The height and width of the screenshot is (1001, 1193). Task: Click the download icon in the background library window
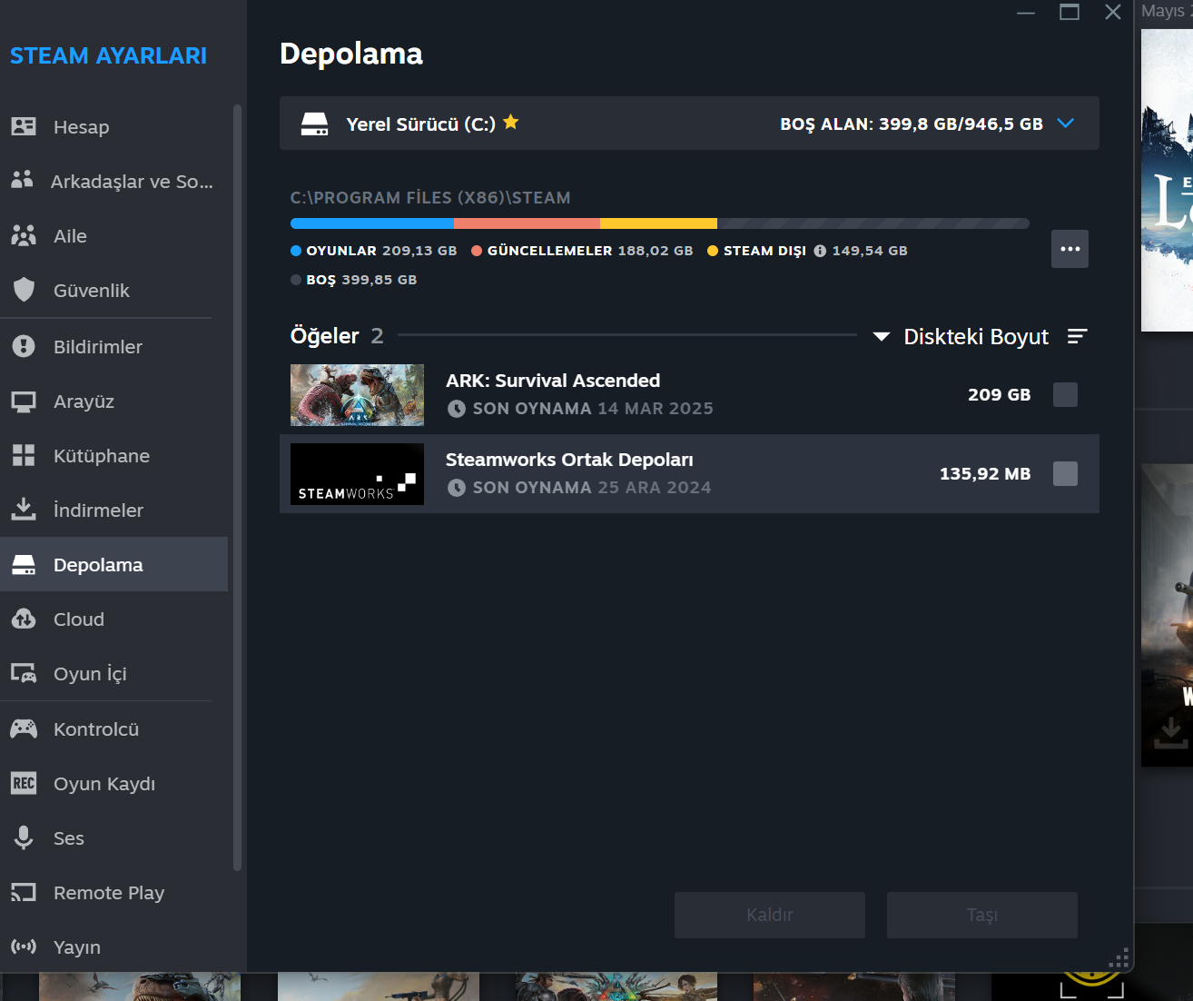pyautogui.click(x=1170, y=731)
